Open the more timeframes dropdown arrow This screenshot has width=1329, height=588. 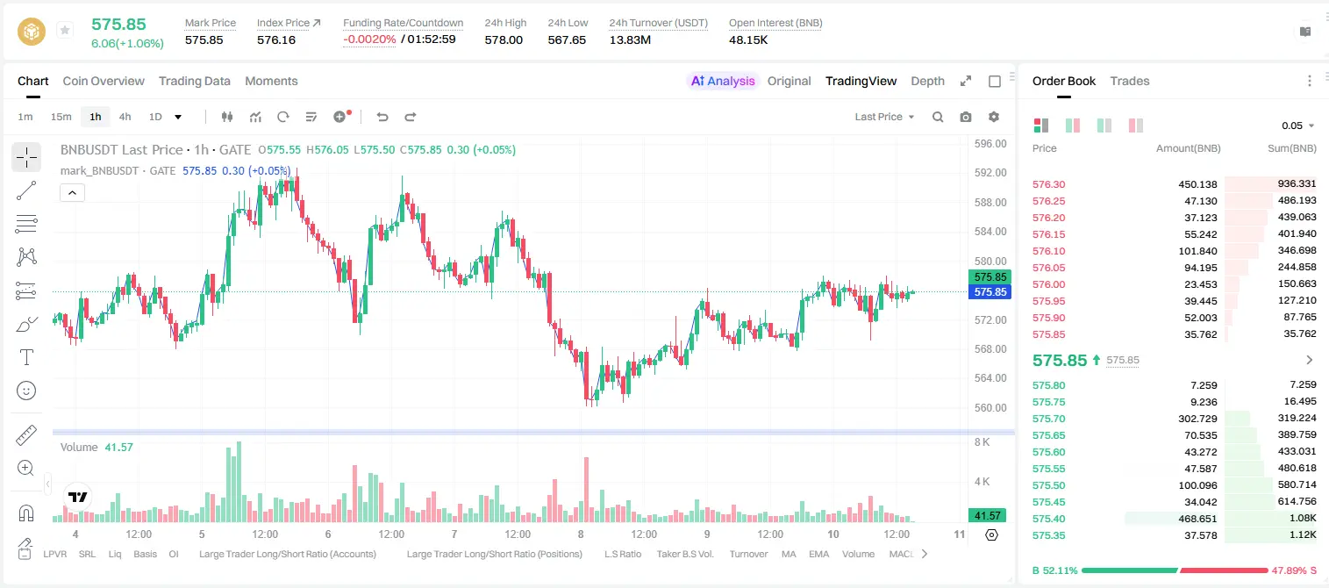[178, 117]
